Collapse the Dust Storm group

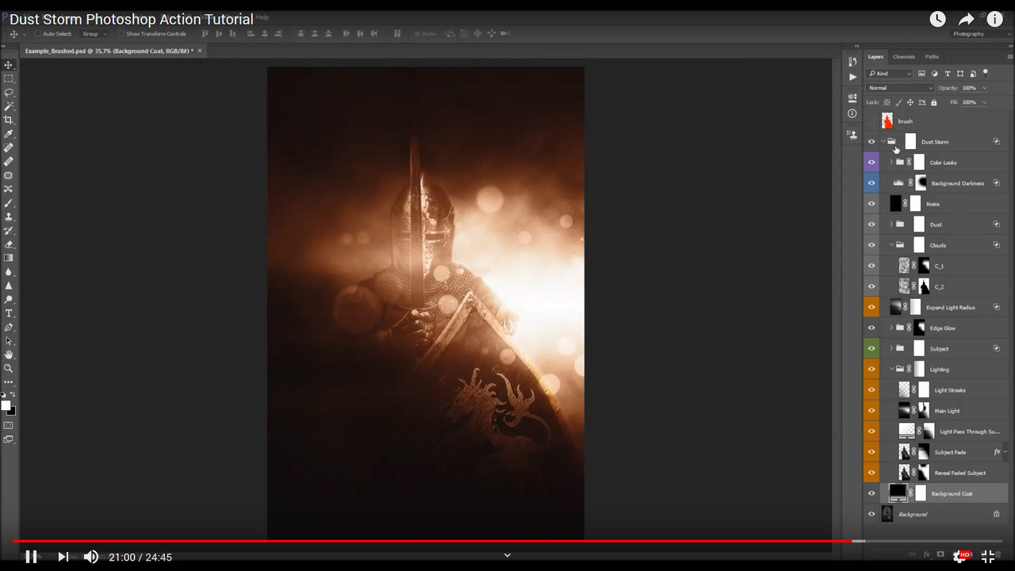(883, 142)
